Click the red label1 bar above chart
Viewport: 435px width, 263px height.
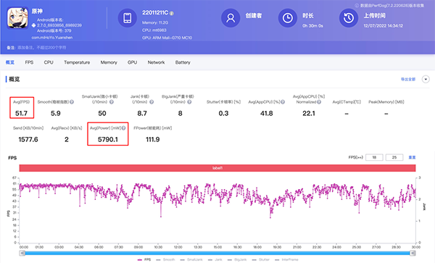217,168
